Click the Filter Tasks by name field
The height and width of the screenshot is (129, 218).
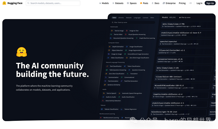click(133, 22)
